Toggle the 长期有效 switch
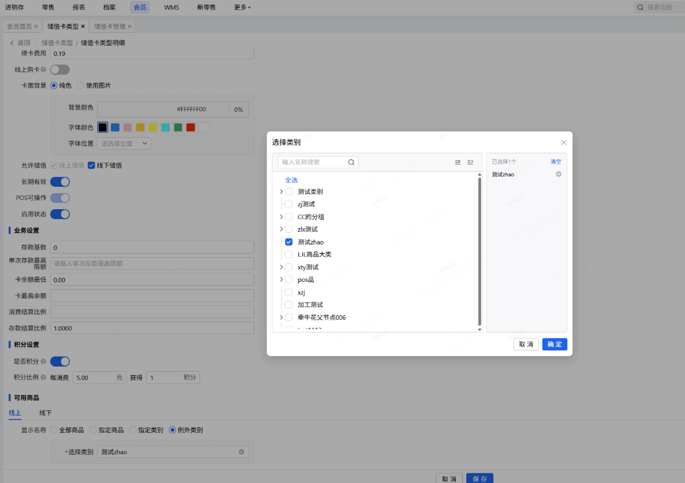The width and height of the screenshot is (685, 483). [x=60, y=182]
